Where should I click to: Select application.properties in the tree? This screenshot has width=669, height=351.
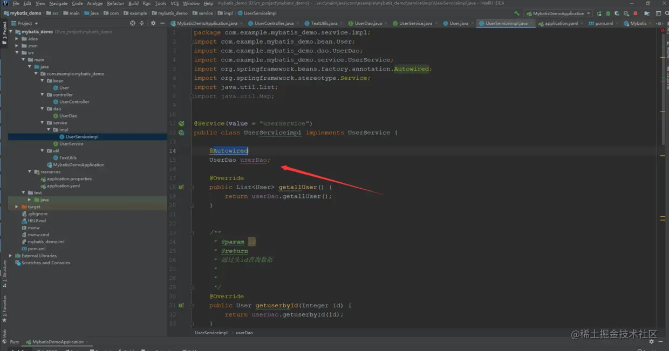[69, 179]
